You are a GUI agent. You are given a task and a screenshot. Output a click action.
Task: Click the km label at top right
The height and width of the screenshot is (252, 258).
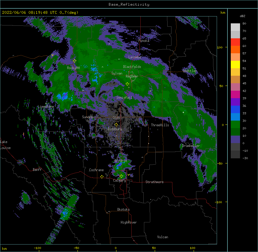(223, 13)
